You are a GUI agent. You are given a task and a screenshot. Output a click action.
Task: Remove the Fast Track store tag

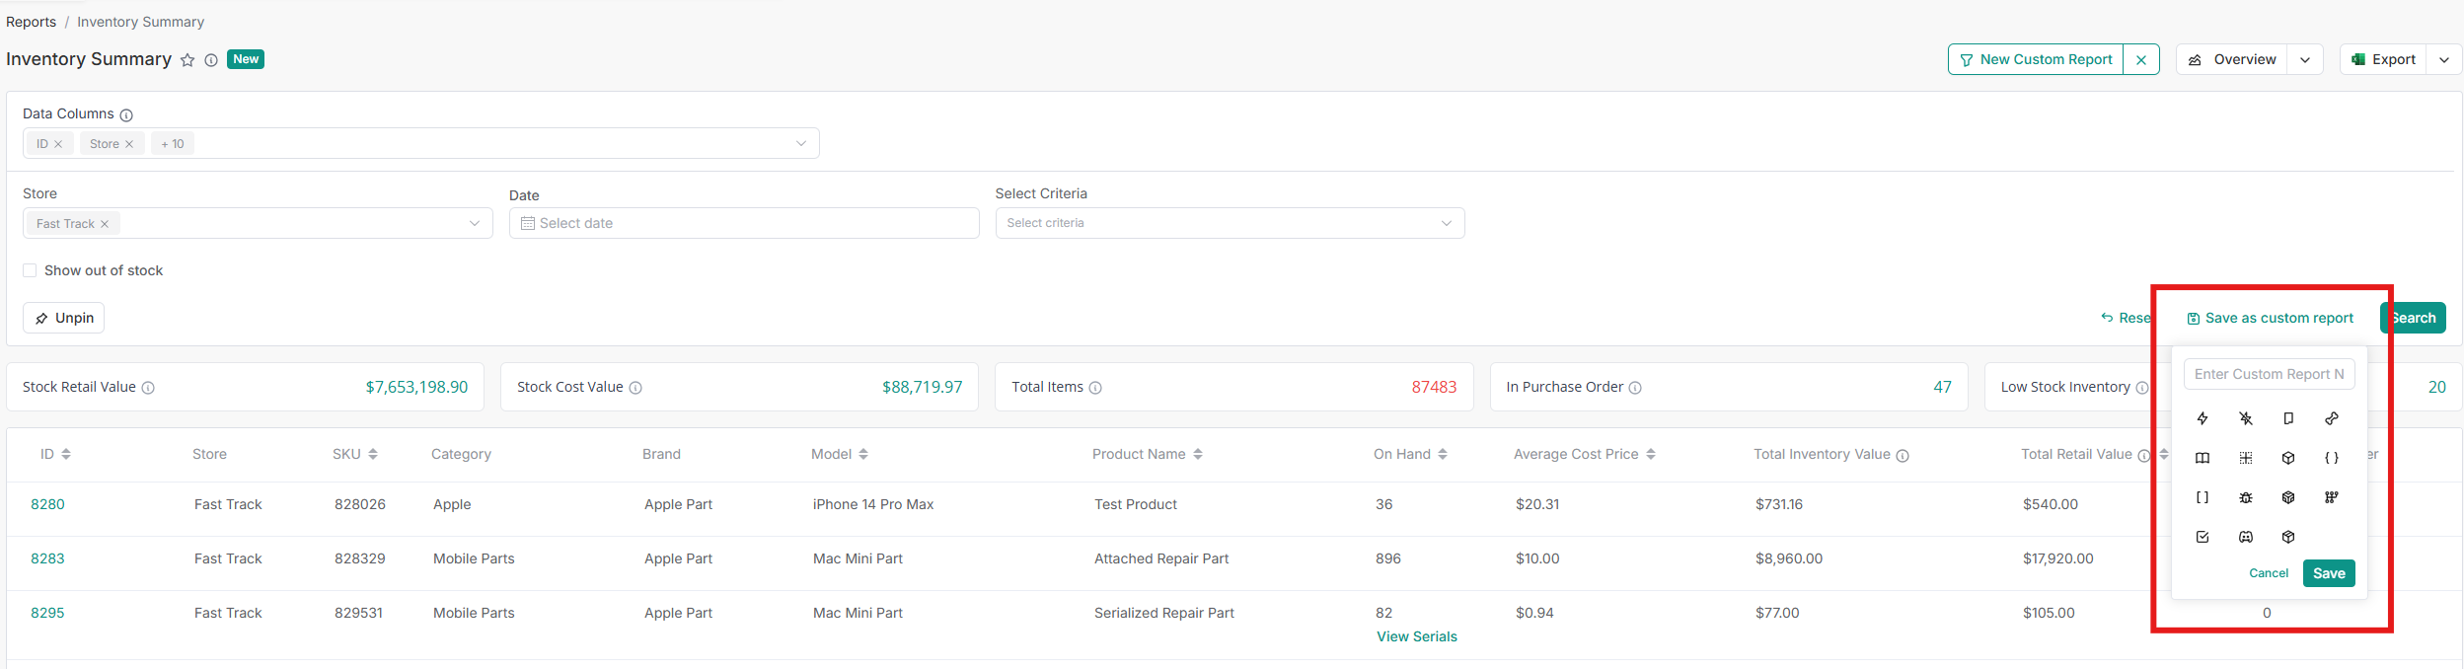point(105,224)
